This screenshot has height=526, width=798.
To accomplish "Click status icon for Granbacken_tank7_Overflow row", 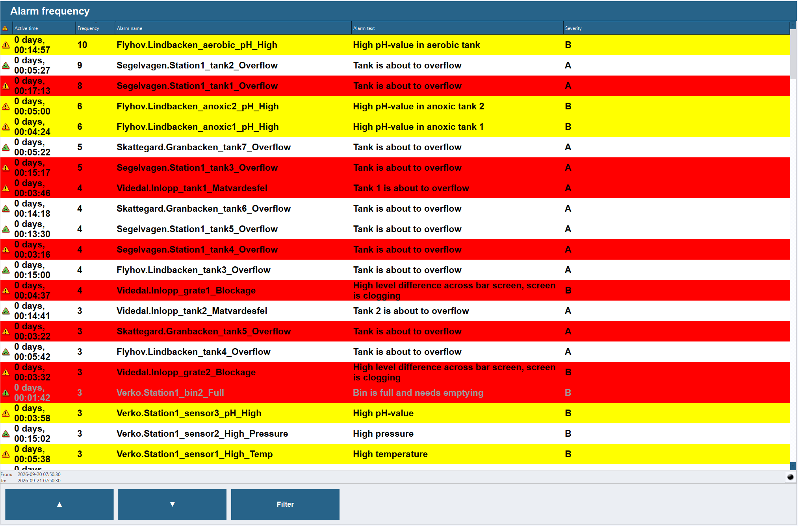I will coord(6,148).
